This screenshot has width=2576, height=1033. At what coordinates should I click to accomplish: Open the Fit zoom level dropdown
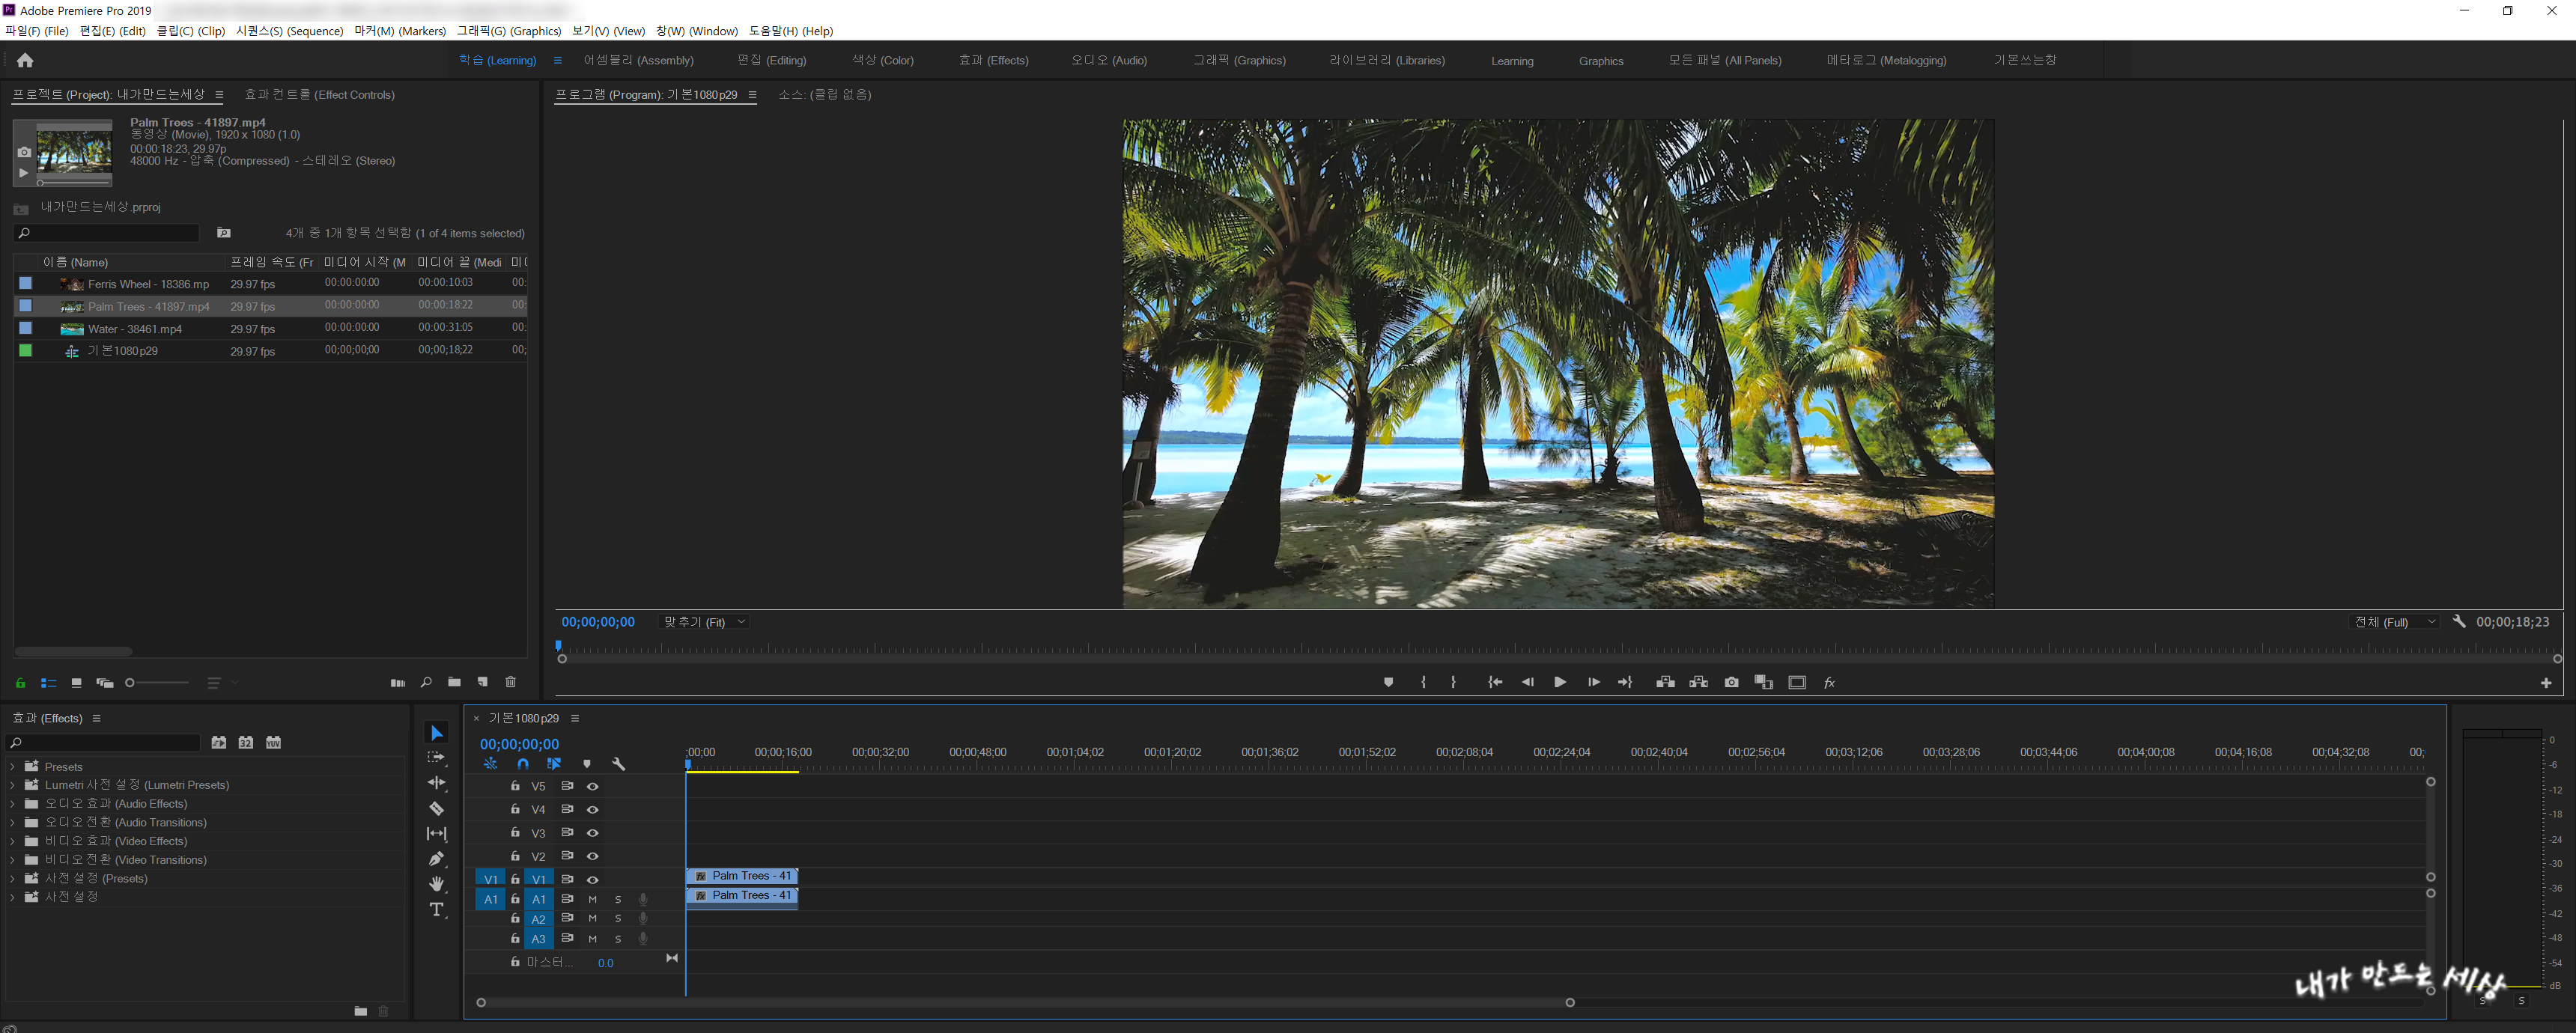(705, 622)
